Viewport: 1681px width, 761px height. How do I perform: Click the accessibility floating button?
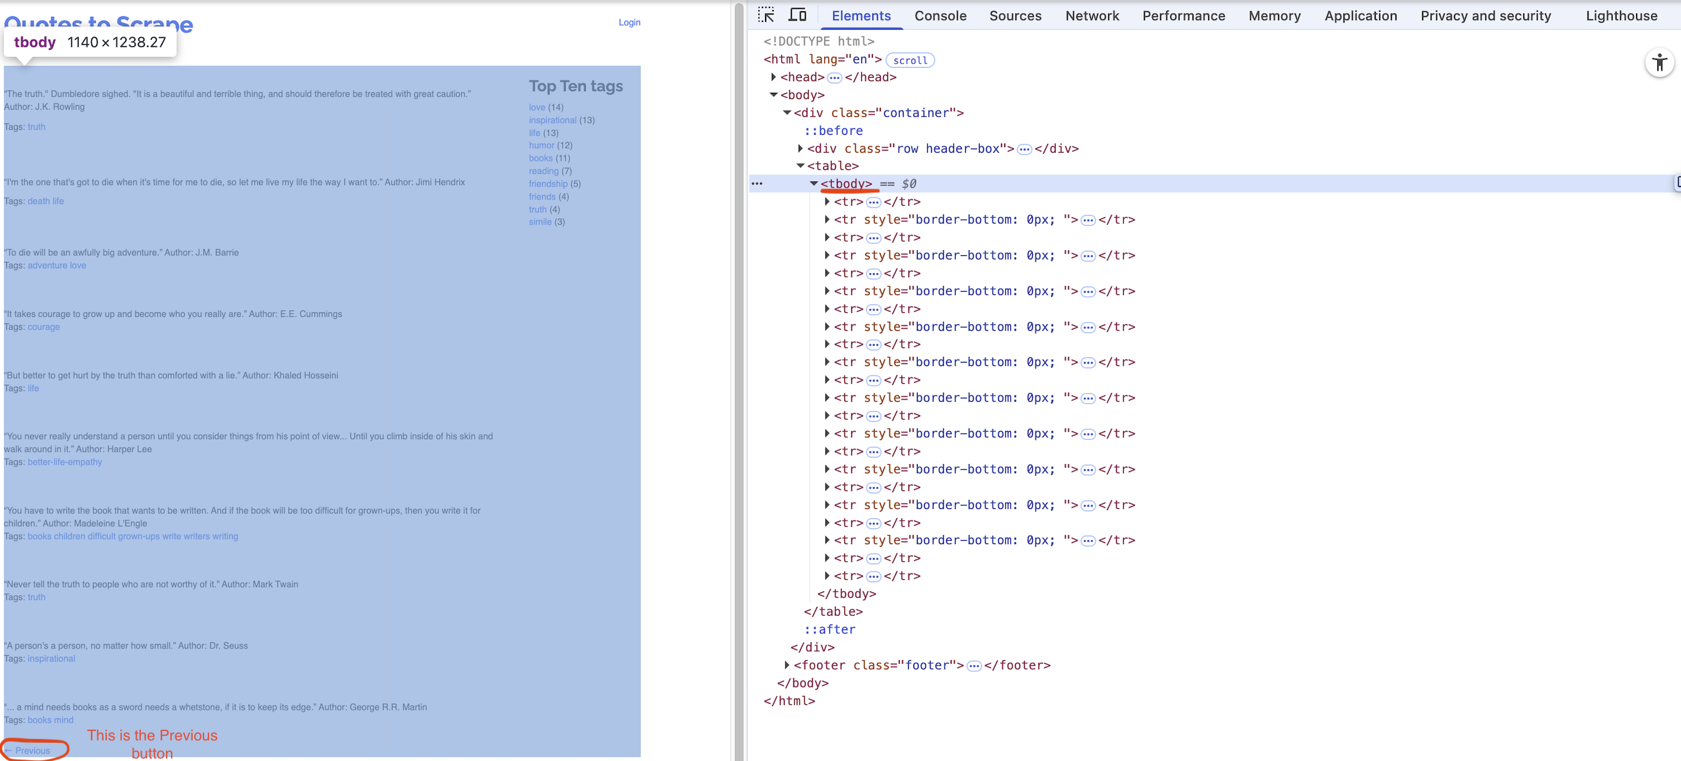[x=1659, y=63]
